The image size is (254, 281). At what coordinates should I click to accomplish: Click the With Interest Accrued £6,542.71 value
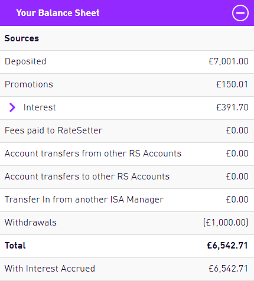[x=229, y=269]
